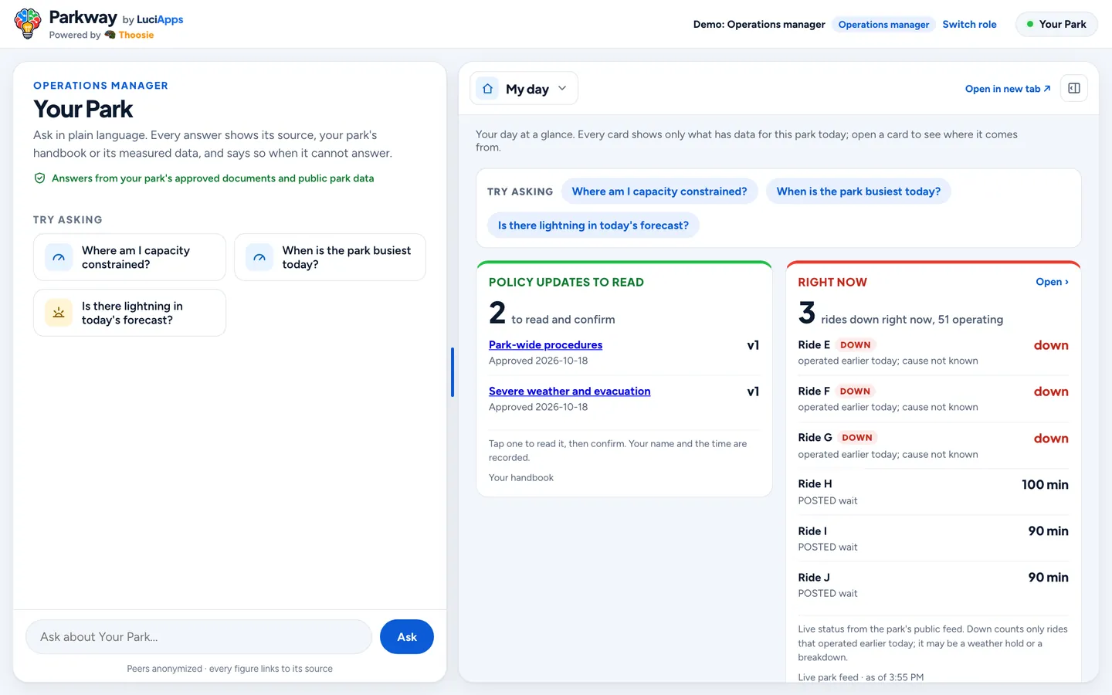
Task: Click the 'Live park feed' timestamp
Action: pos(860,677)
